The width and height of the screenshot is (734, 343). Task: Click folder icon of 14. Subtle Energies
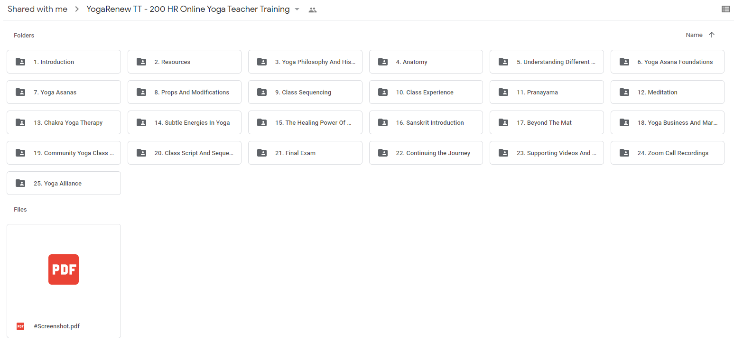tap(141, 122)
